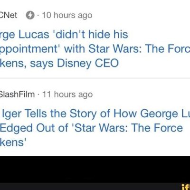Screen dimensions: 190x190
Task: Open the SlashFilm source label
Action: coord(17,95)
